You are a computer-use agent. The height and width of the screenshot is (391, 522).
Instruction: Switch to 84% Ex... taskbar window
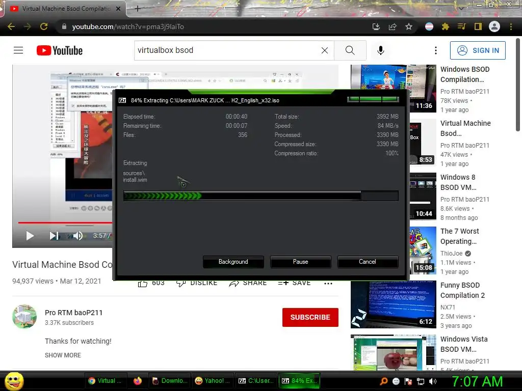click(x=299, y=381)
